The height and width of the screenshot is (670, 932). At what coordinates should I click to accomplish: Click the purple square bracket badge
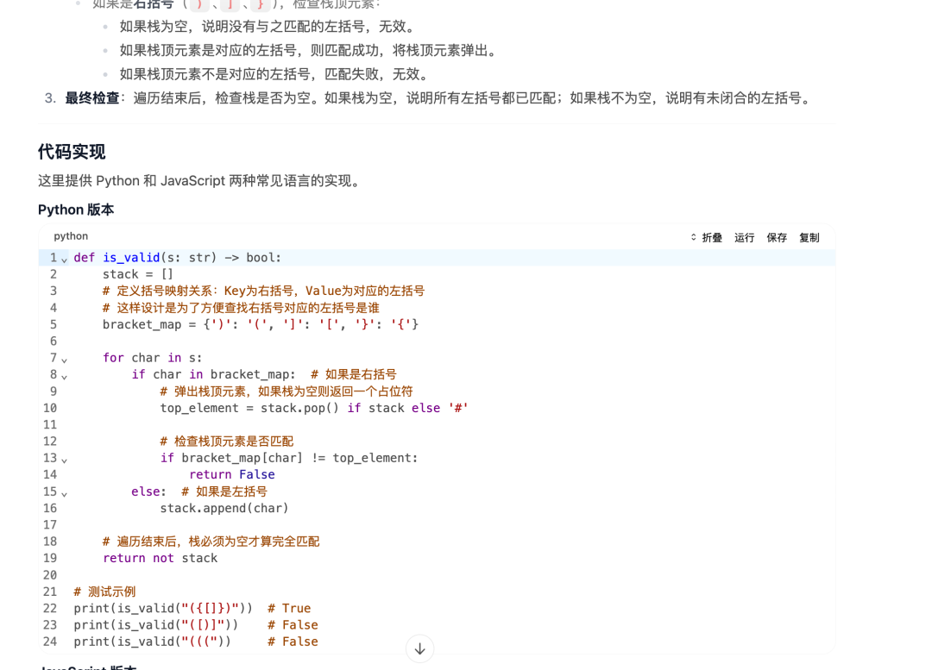230,4
